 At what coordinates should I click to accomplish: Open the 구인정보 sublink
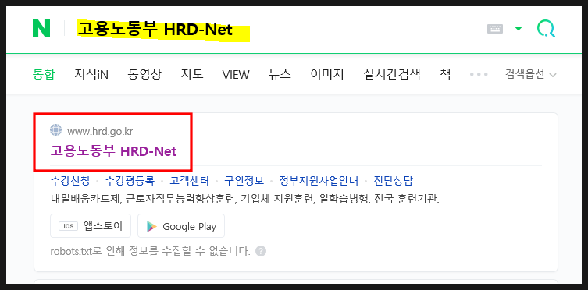pyautogui.click(x=244, y=181)
